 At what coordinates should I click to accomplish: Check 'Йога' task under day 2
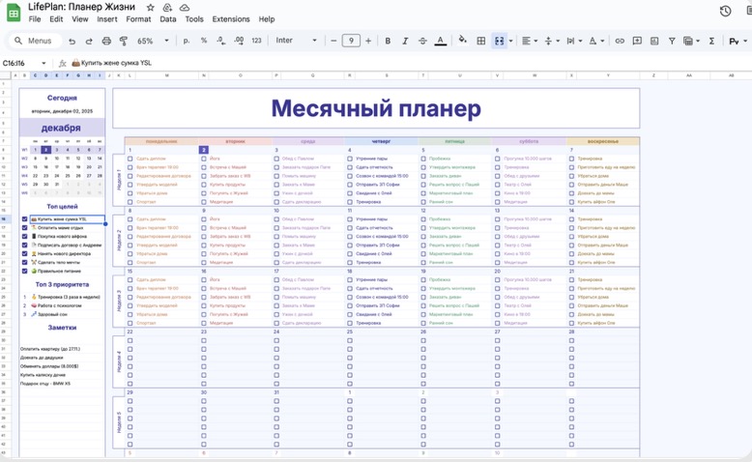(x=204, y=159)
